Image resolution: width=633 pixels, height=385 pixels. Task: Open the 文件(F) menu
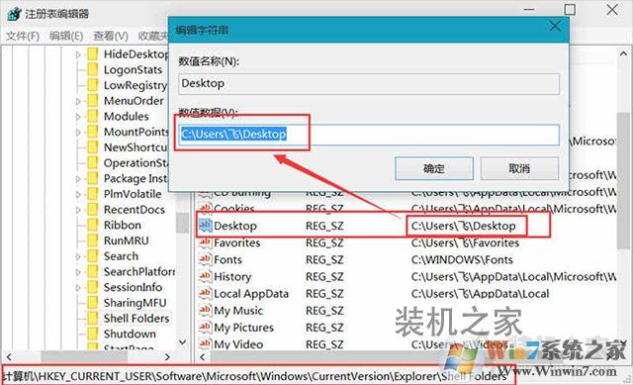pyautogui.click(x=23, y=36)
